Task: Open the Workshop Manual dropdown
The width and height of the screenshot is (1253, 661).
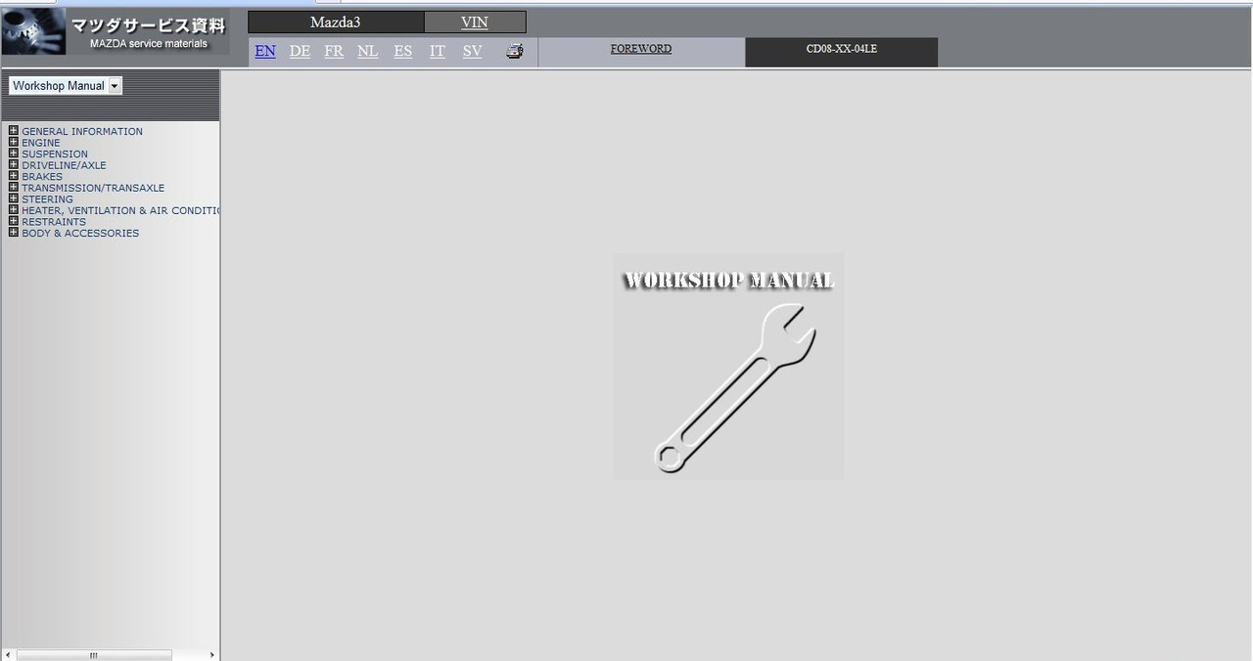Action: coord(66,86)
